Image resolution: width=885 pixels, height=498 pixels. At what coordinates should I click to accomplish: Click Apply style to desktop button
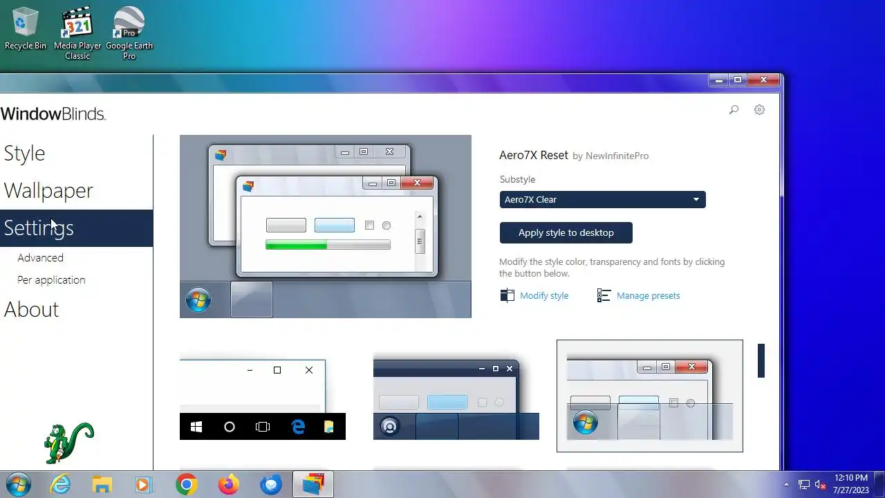coord(566,232)
